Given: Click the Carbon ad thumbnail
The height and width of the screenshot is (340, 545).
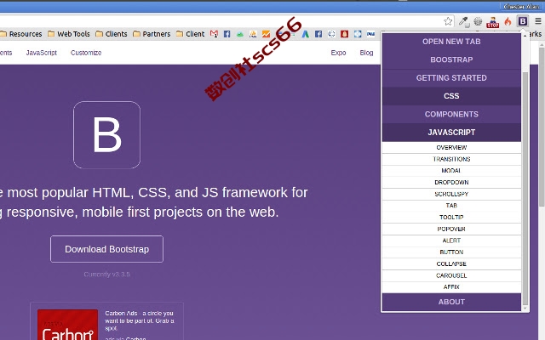Looking at the screenshot, I should tap(68, 325).
